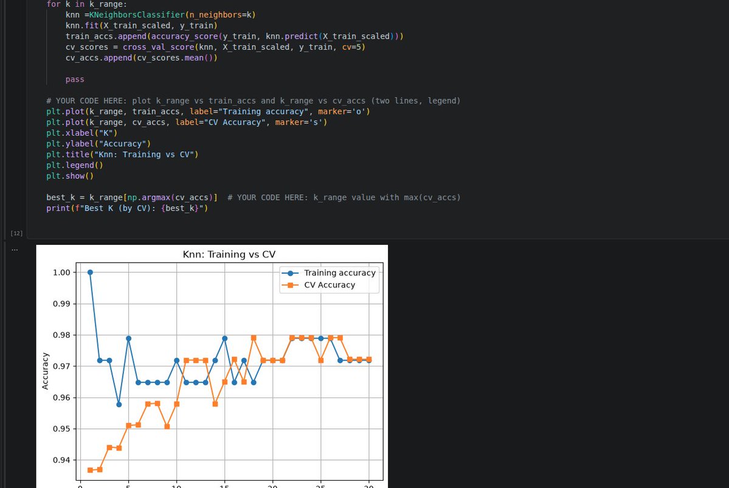Click the 0.99 y-axis tick label
The image size is (729, 488).
point(62,304)
